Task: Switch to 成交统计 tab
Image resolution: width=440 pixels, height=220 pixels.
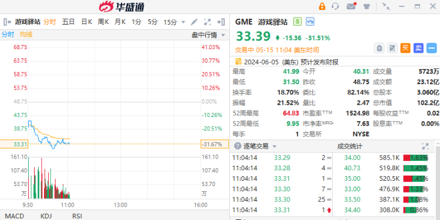Action: pos(350,146)
